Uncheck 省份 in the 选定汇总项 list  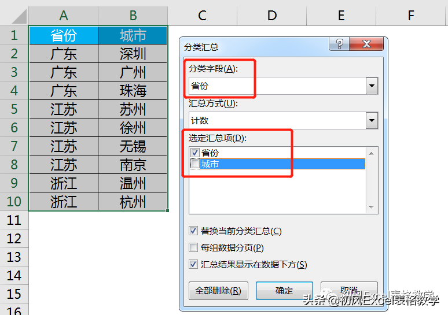coord(194,153)
